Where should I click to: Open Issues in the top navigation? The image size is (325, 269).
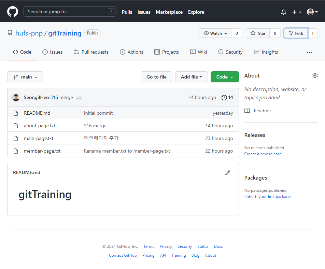tap(144, 12)
